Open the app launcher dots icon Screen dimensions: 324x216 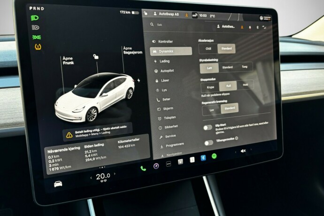click(169, 164)
